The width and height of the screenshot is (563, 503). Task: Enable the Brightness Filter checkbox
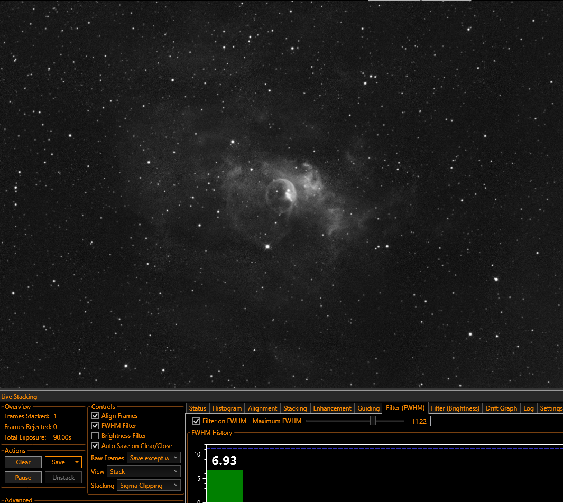coord(95,436)
